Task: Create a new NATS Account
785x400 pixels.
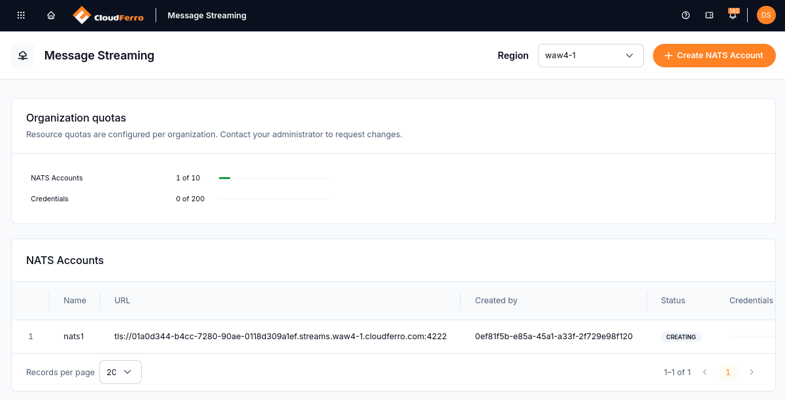Action: tap(714, 56)
